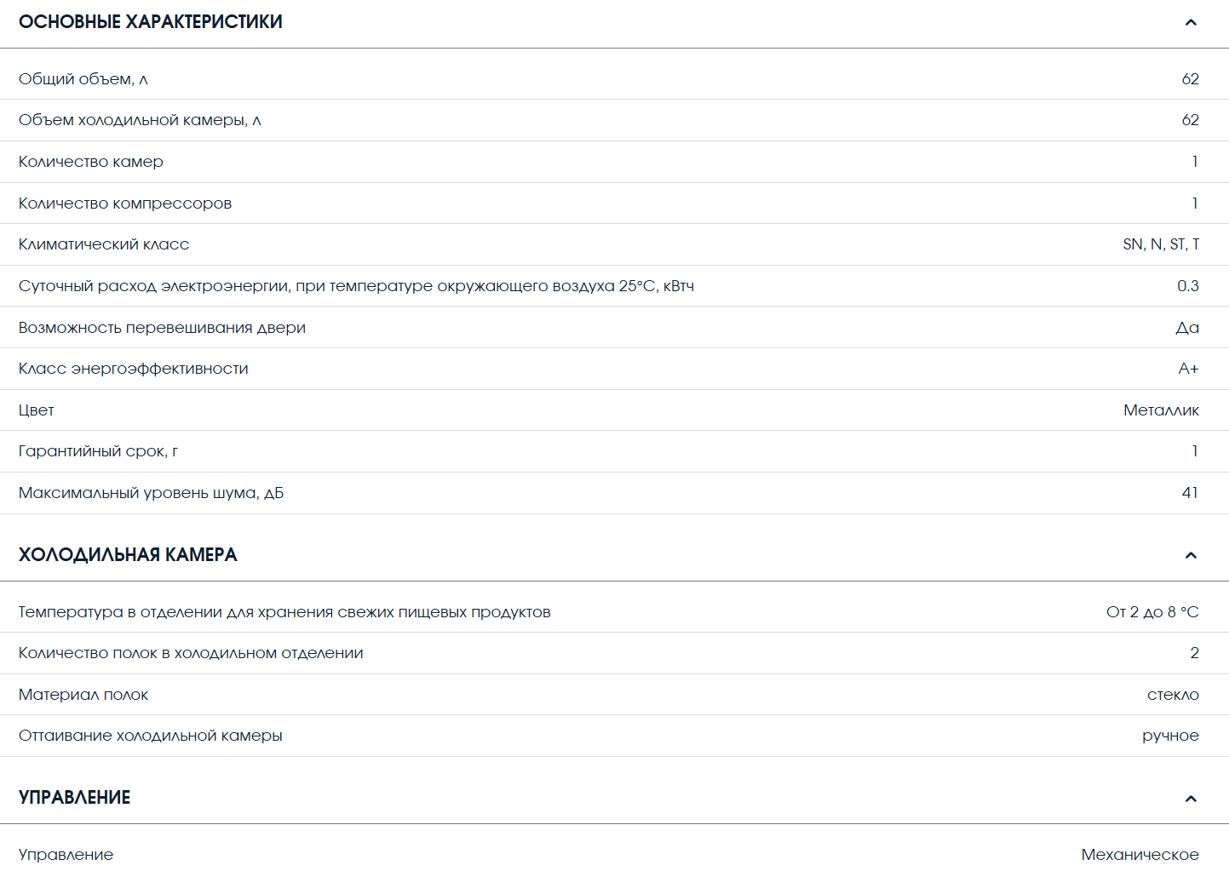This screenshot has width=1229, height=871.
Task: Click the Металлик color value
Action: point(1161,410)
